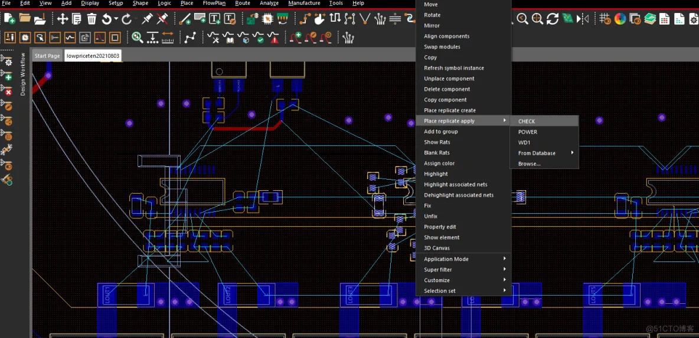Switch to the Start Page tab
Viewport: 699px width, 338px height.
(47, 56)
